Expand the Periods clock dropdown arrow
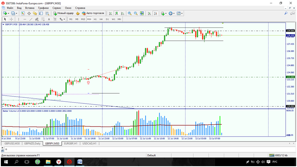Viewport: 297px width, 167px height. point(174,13)
